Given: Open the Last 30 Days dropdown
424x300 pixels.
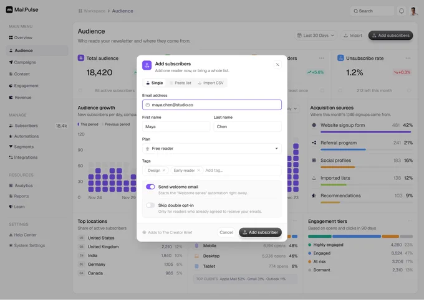Looking at the screenshot, I should [x=316, y=35].
